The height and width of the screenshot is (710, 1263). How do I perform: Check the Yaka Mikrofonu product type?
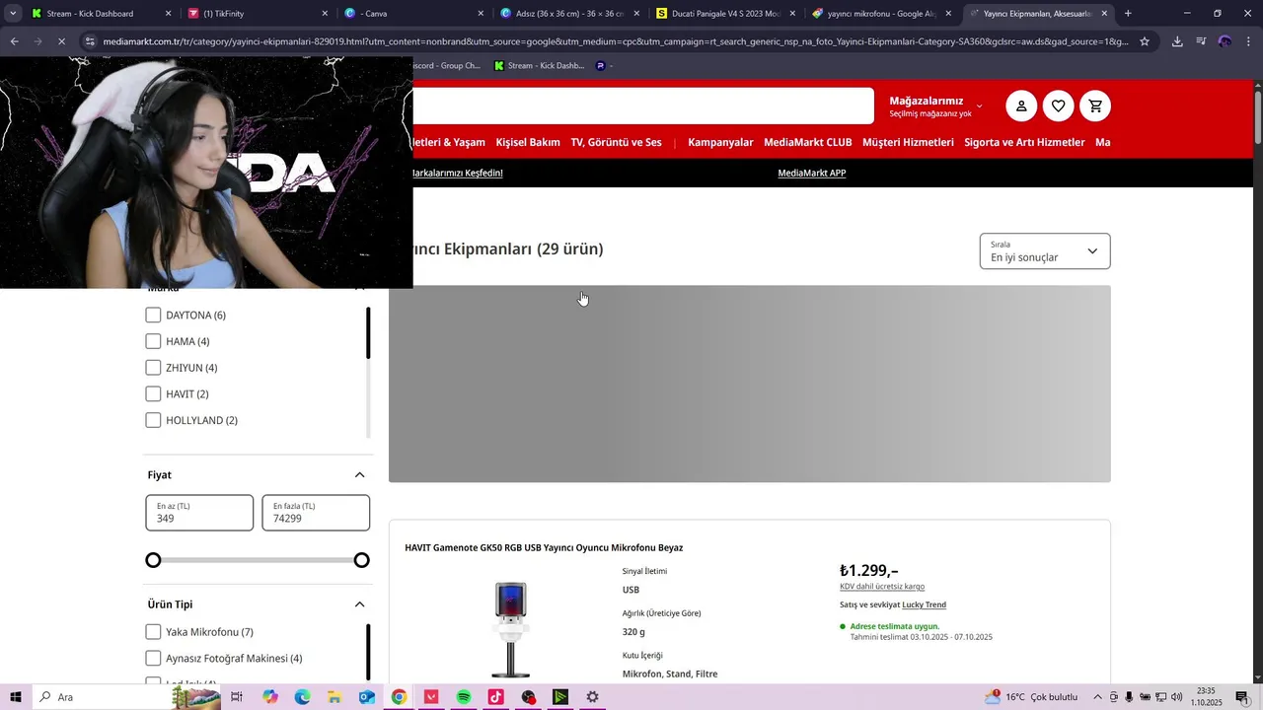point(153,632)
